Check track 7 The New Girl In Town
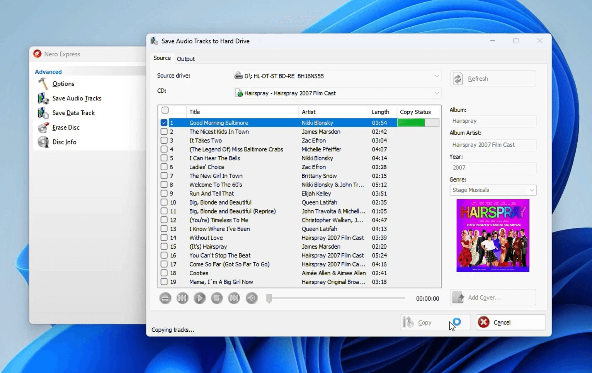 (164, 176)
